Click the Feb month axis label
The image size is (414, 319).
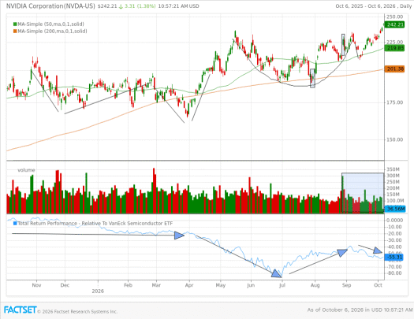[128, 285]
